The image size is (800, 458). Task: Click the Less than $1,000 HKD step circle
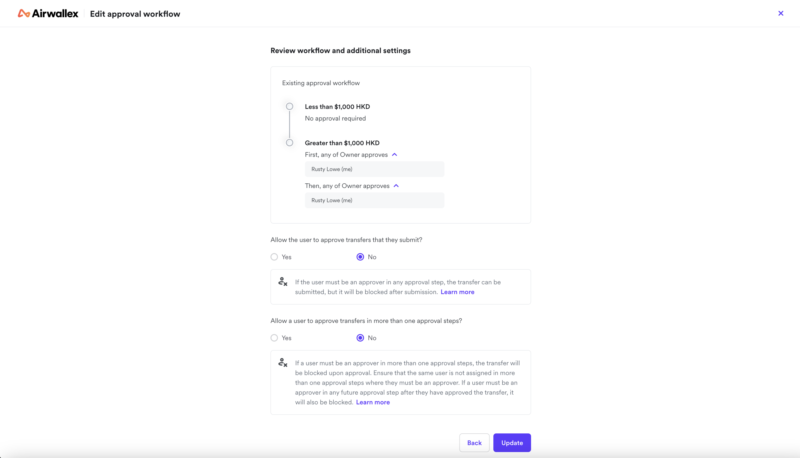coord(289,106)
